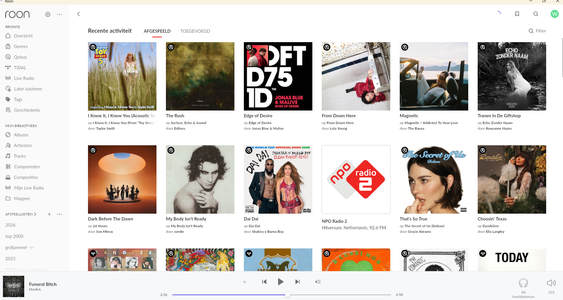Open From Down Here cover art
This screenshot has width=563, height=300.
356,76
